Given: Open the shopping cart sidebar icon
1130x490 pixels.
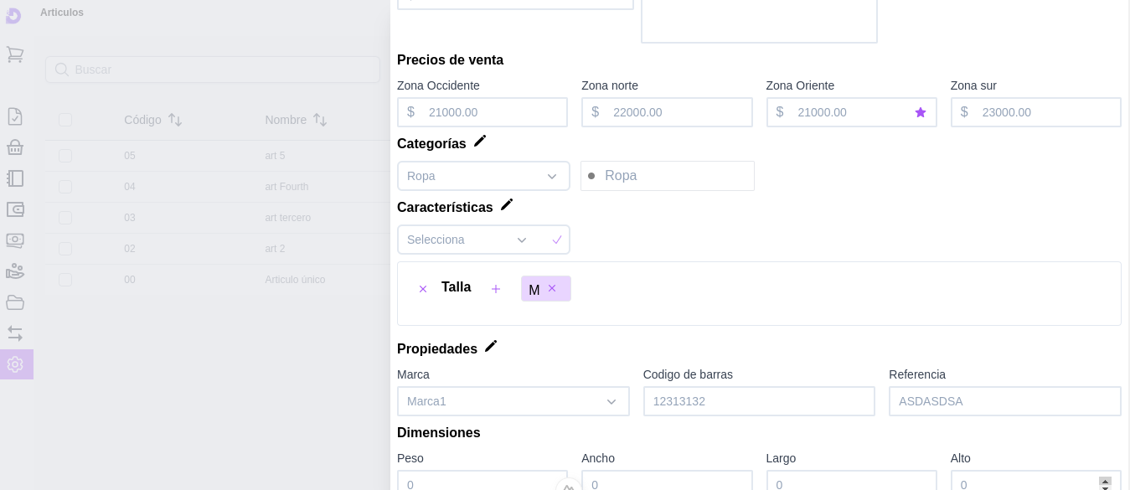Looking at the screenshot, I should pyautogui.click(x=15, y=55).
